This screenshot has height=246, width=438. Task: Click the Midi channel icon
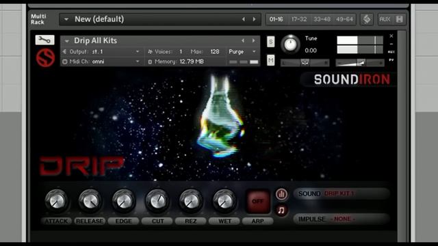click(x=65, y=61)
